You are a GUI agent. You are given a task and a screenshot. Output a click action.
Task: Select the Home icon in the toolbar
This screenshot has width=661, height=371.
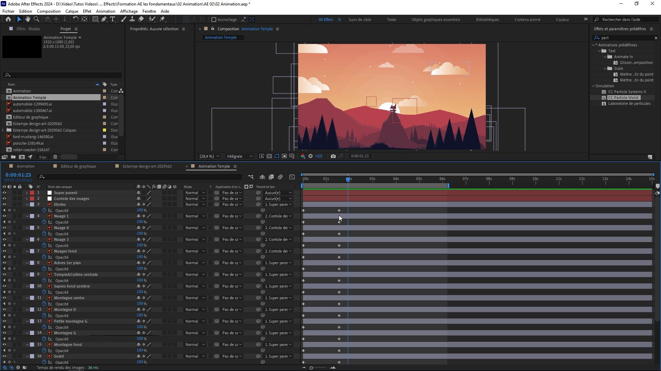[x=8, y=19]
